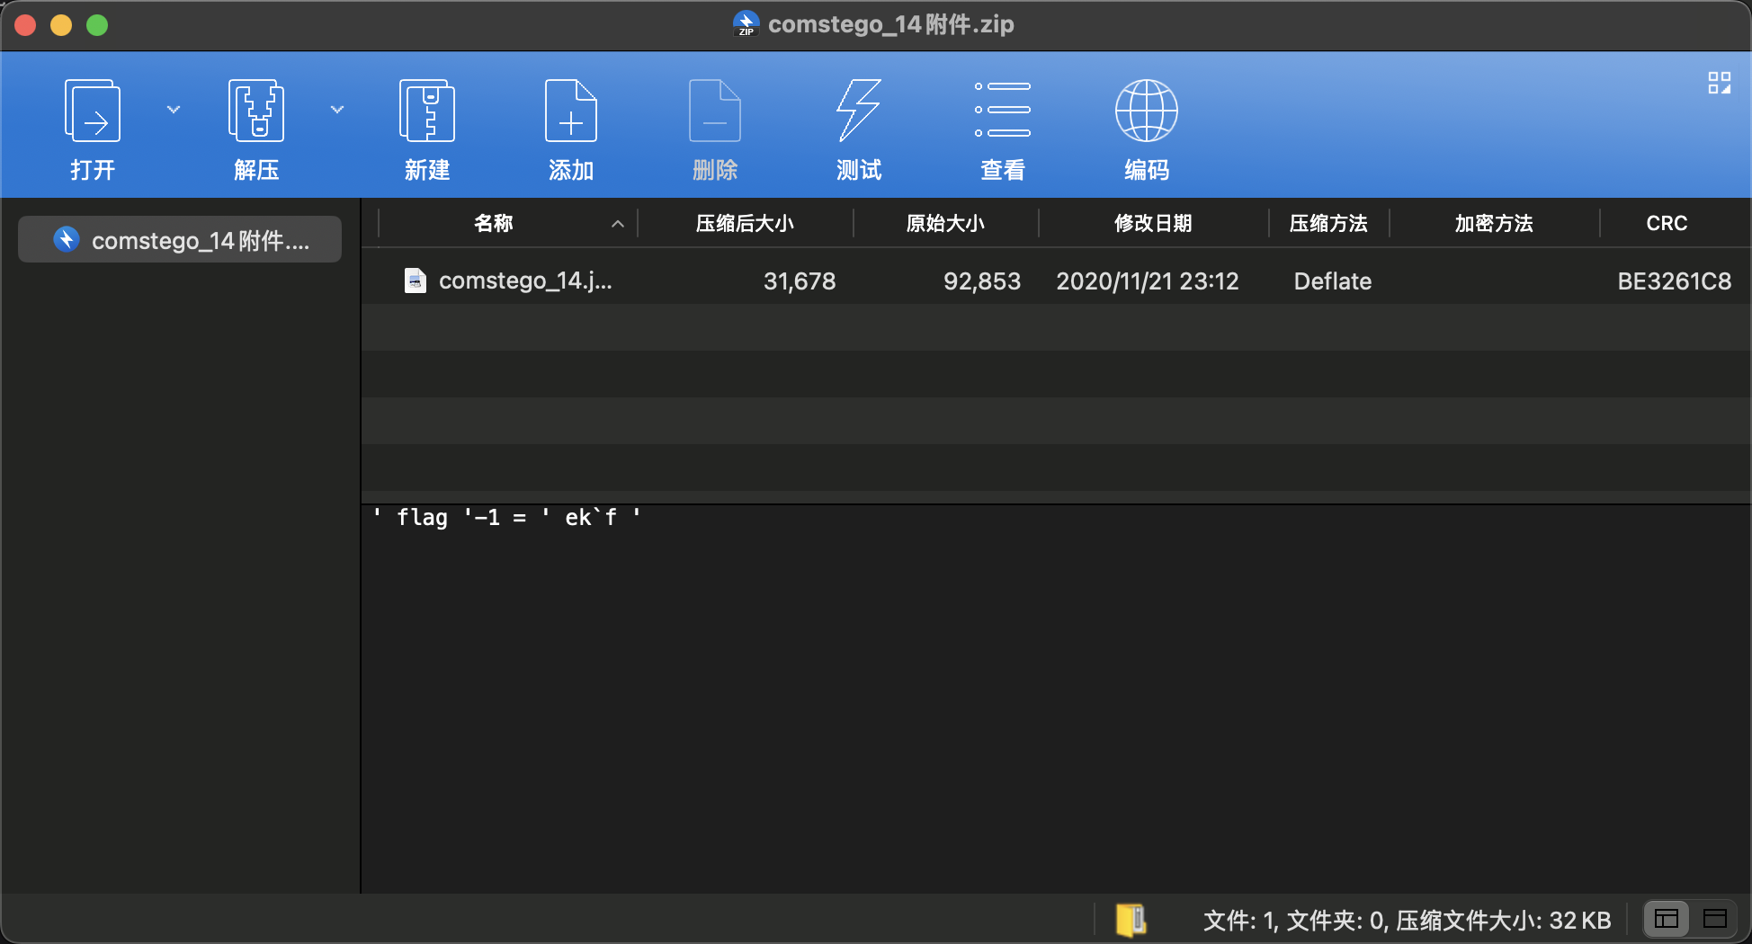The image size is (1752, 944).
Task: Select comstego_14附件 in the sidebar
Action: tap(180, 240)
